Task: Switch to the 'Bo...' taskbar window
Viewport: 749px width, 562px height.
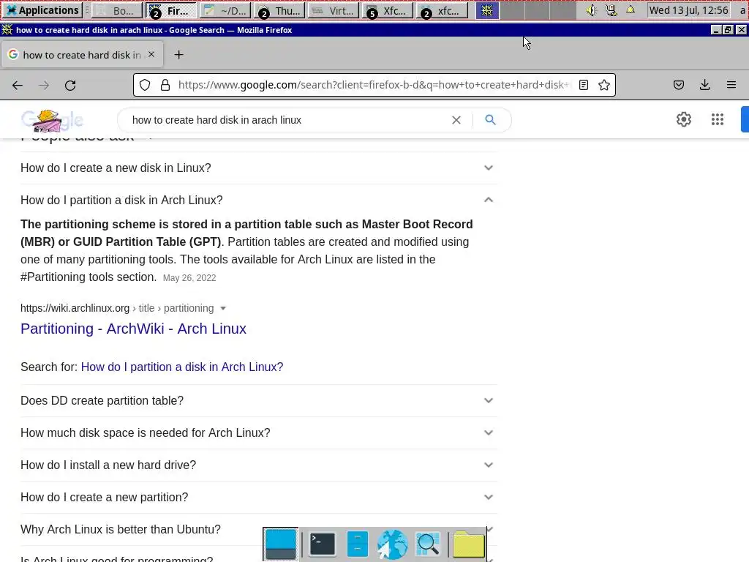Action: 118,10
